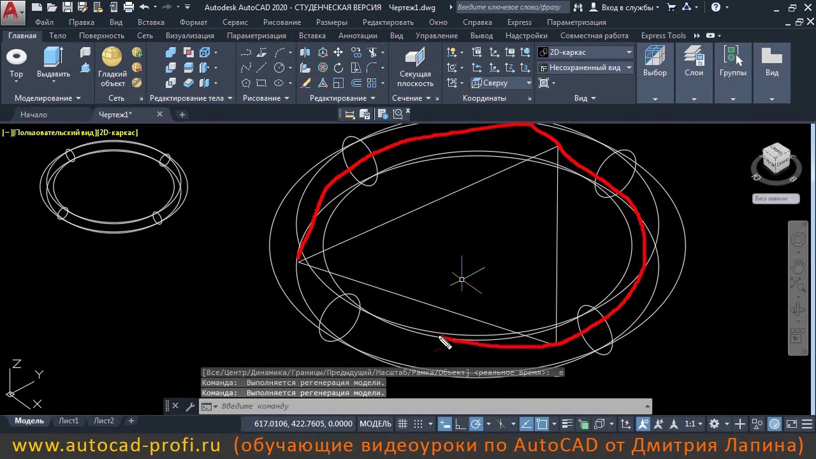The height and width of the screenshot is (459, 816).
Task: Open the Несохраненный вид view dropdown
Action: pos(585,68)
